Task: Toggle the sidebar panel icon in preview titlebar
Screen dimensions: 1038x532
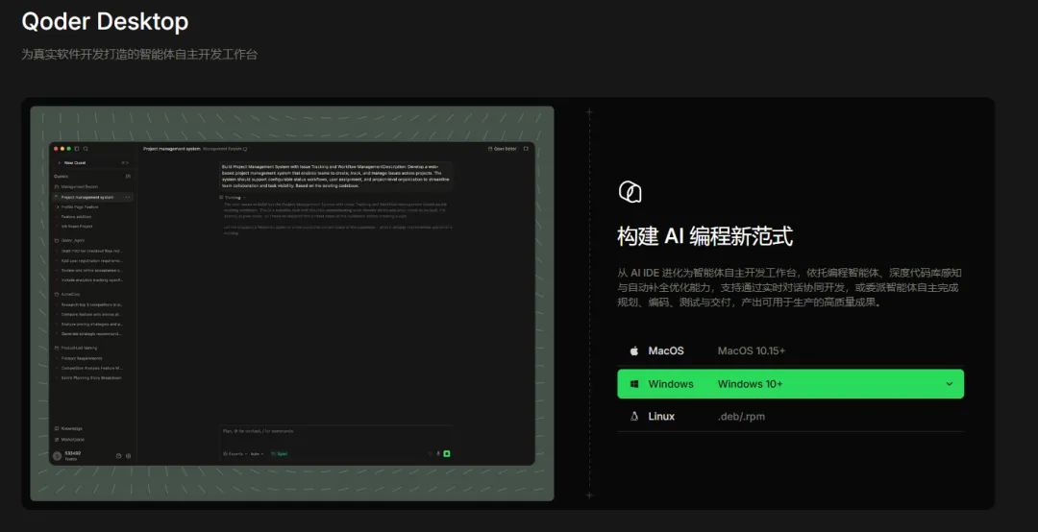Action: [x=77, y=149]
